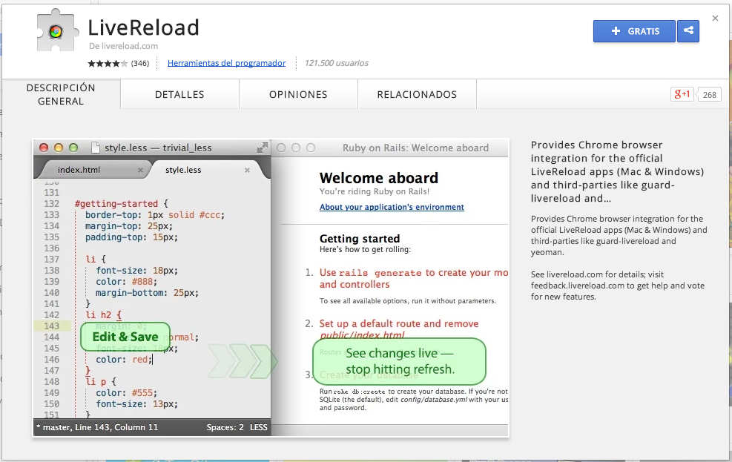Click the 268 +1 count
732x462 pixels.
point(709,95)
